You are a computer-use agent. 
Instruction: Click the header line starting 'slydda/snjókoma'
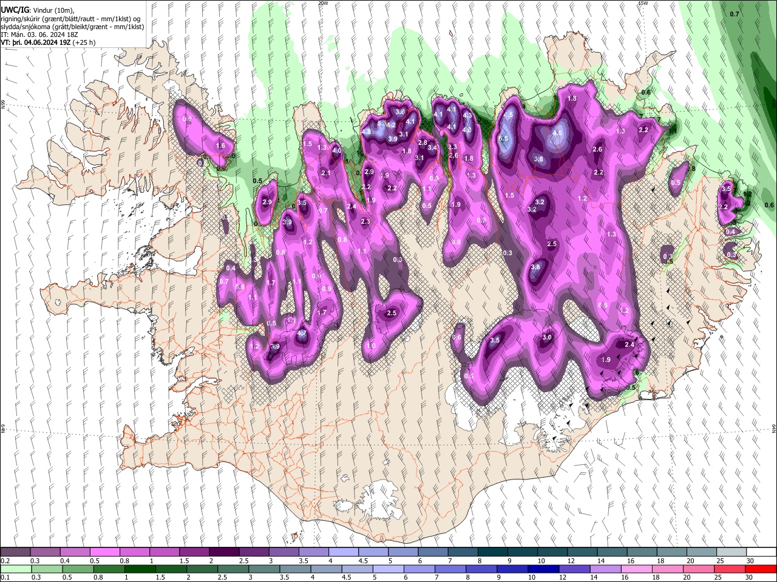pyautogui.click(x=72, y=27)
